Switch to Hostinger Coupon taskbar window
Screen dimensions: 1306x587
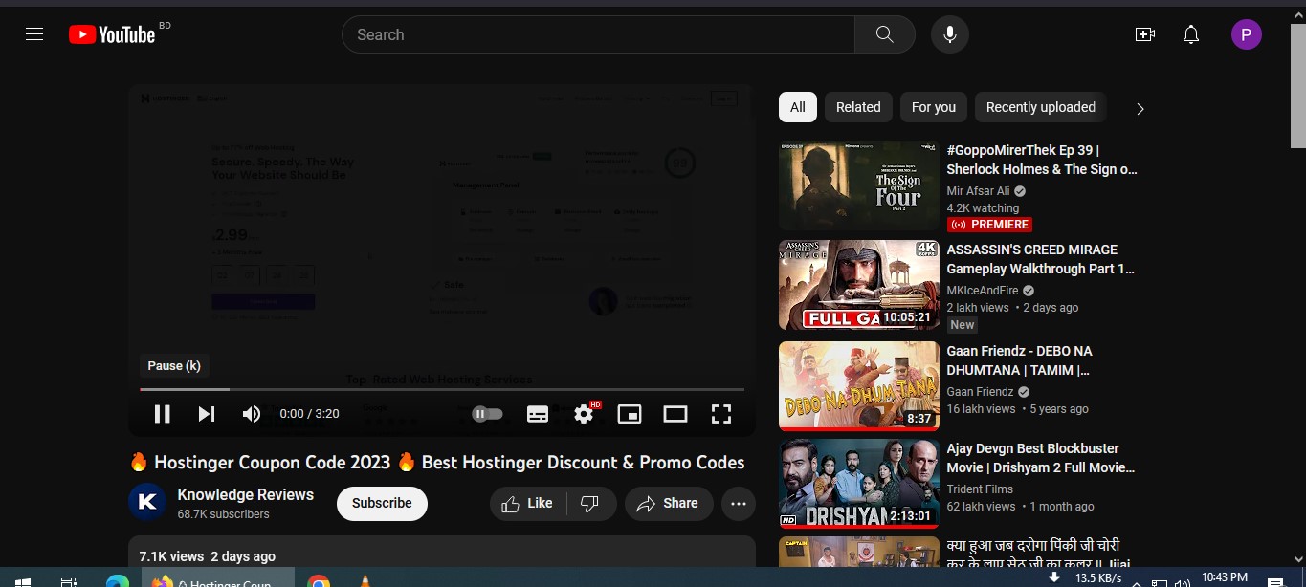point(218,578)
